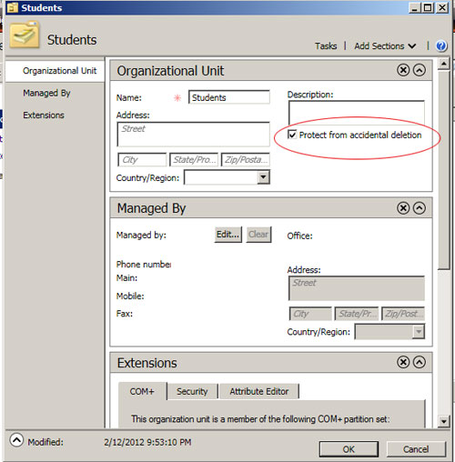Click the Street address field in Organizational Unit
Image resolution: width=455 pixels, height=462 pixels.
pyautogui.click(x=193, y=135)
